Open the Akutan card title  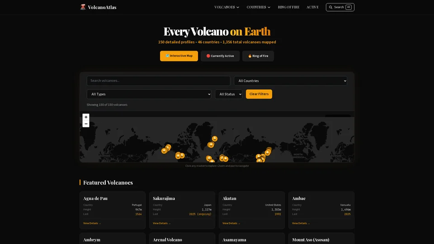coord(230,198)
